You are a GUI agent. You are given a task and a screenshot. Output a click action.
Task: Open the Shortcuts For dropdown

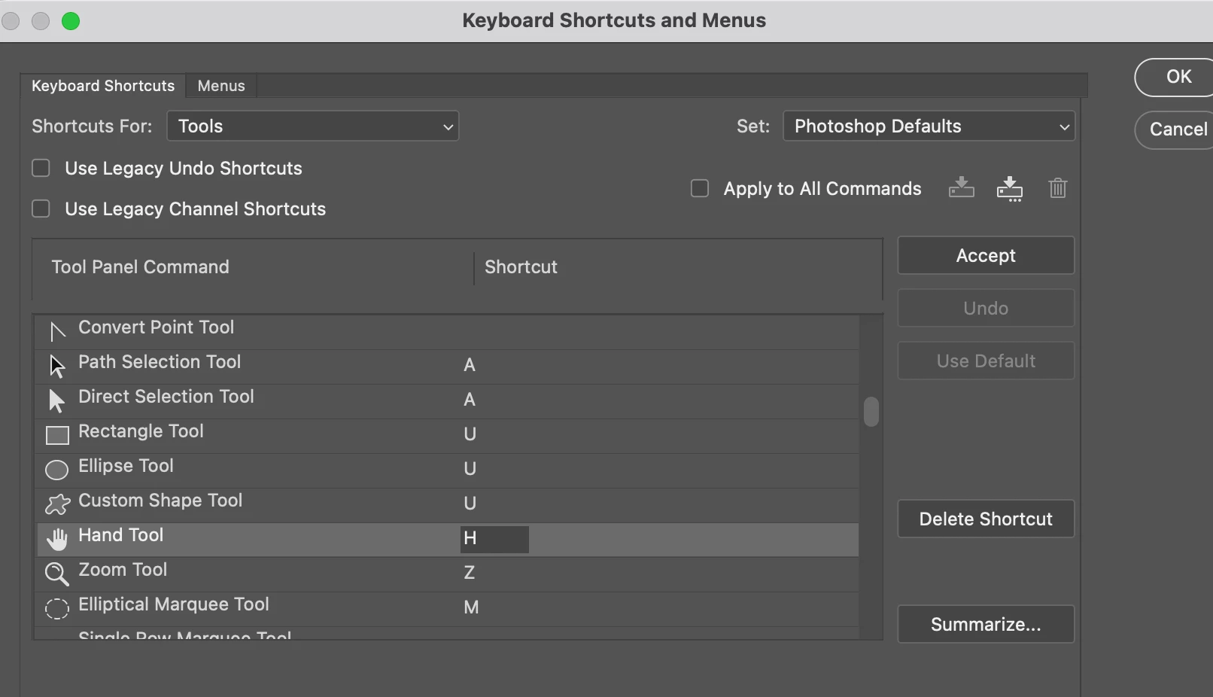point(312,126)
